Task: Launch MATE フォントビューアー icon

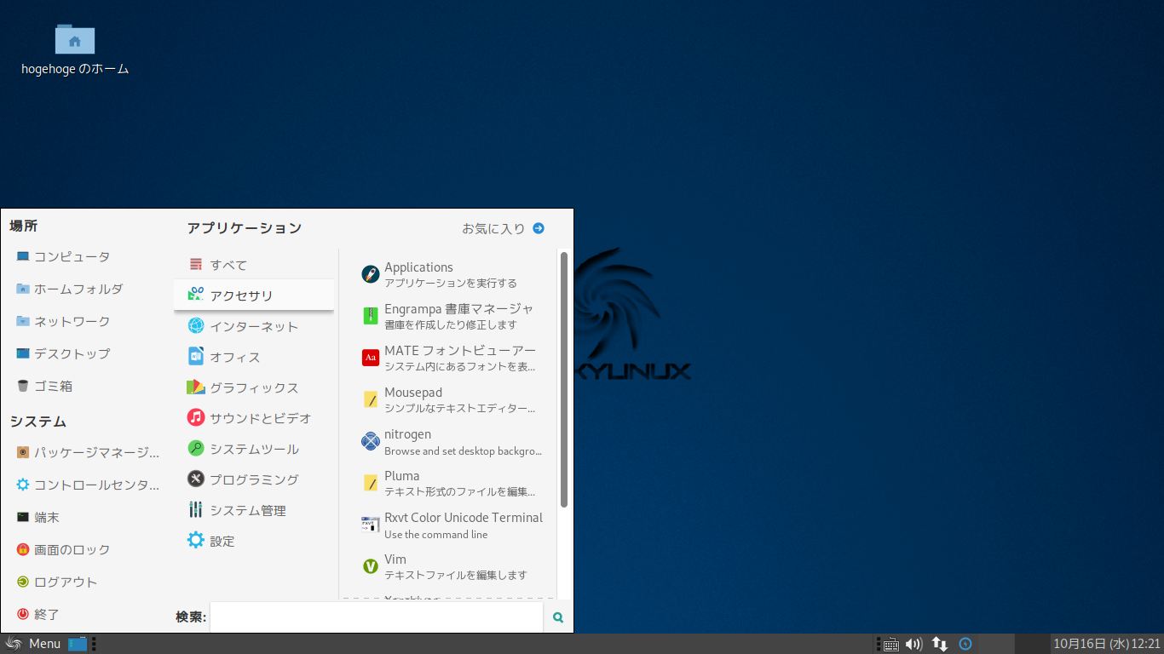Action: click(x=370, y=358)
